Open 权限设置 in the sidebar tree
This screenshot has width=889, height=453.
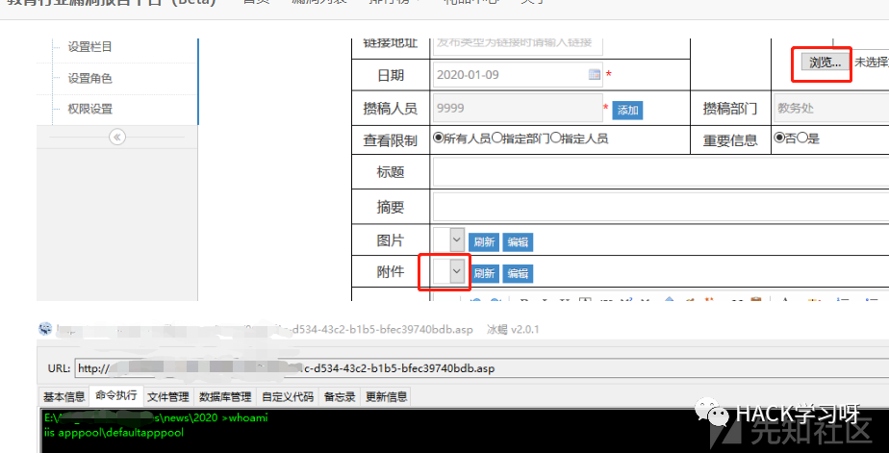(x=89, y=109)
